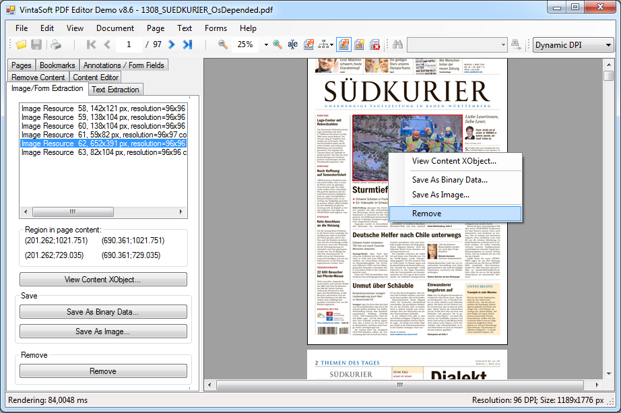Open the File menu
The image size is (621, 413).
tap(22, 28)
